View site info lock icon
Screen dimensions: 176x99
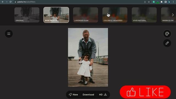click(x=15, y=2)
